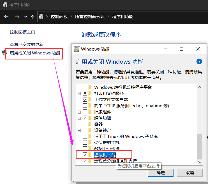Screen dimensions: 208x184
Task: Expand chevron after 所有控制面板项 breadcrumb
Action: tap(108, 16)
